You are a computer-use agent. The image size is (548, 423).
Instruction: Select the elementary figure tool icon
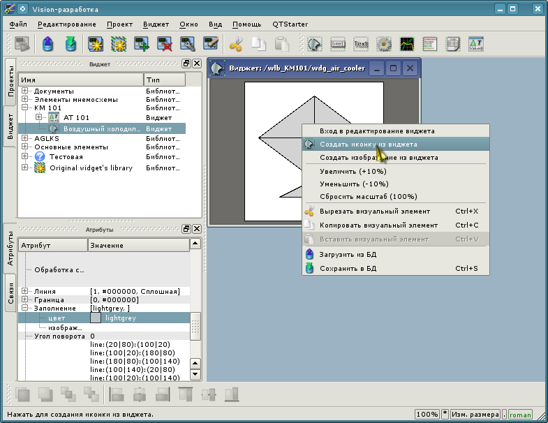(315, 45)
